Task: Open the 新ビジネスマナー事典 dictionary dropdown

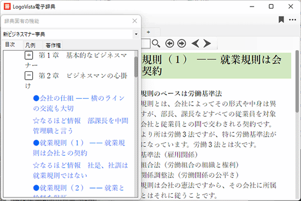Action: pyautogui.click(x=136, y=34)
